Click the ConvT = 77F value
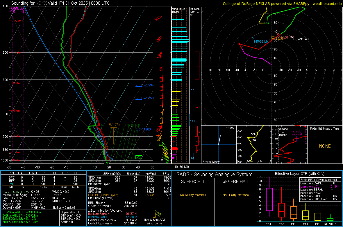The image size is (343, 227). [40, 198]
